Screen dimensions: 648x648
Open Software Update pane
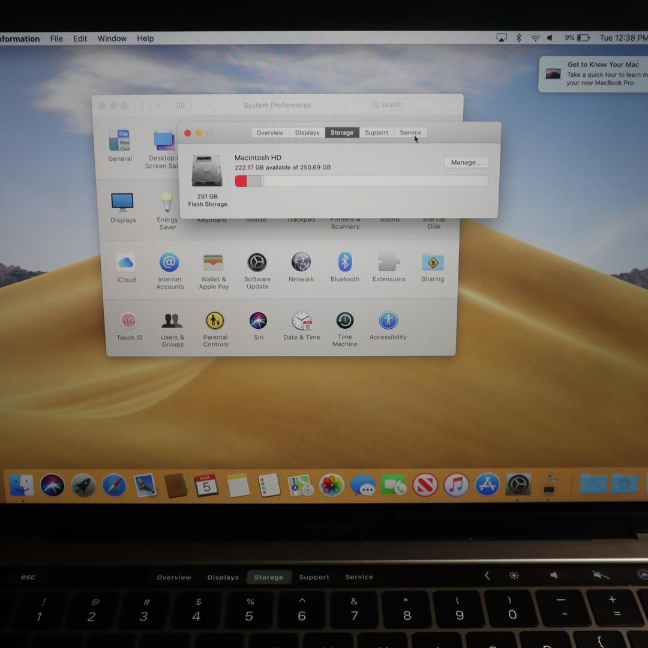[257, 262]
